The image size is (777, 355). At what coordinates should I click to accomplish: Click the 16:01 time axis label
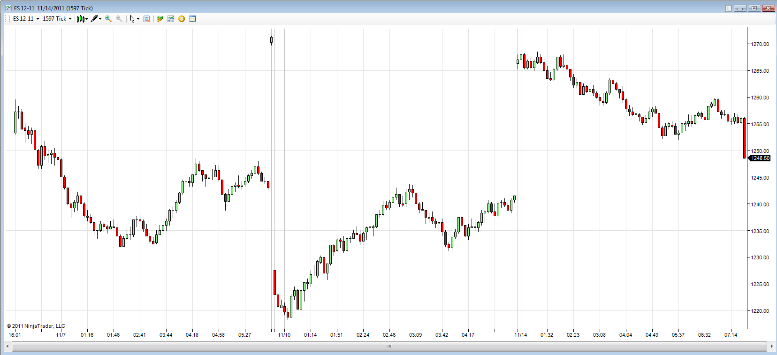click(x=15, y=335)
